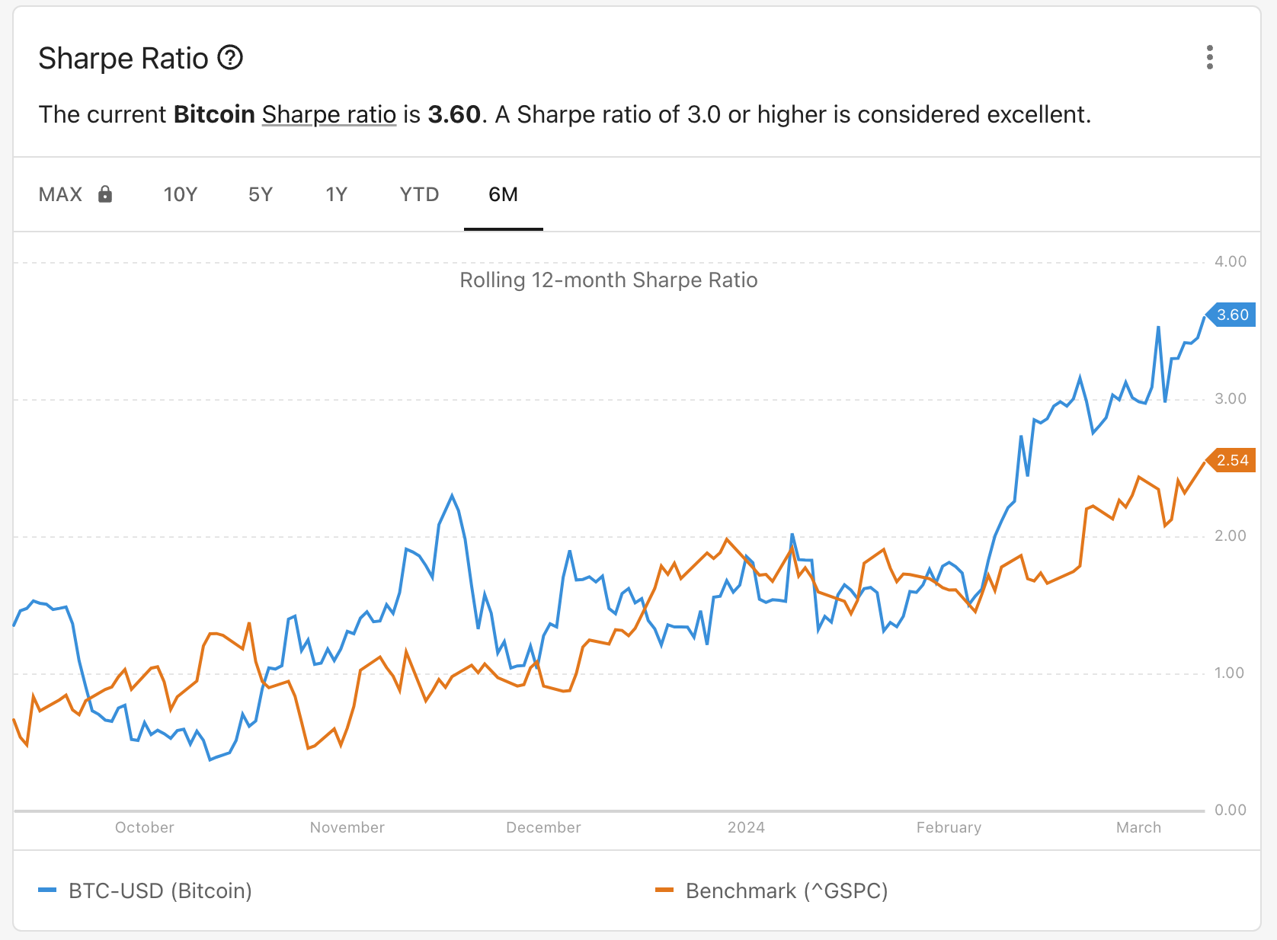Screen dimensions: 1277x940
Task: Click the 2024 label on the time axis
Action: (746, 827)
